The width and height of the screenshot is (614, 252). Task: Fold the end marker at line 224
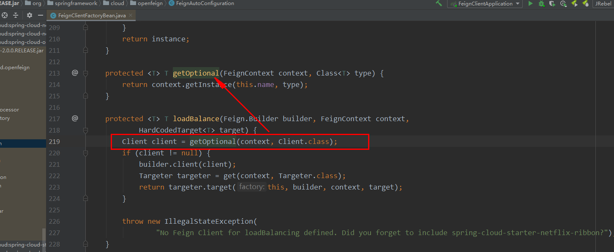coord(86,198)
